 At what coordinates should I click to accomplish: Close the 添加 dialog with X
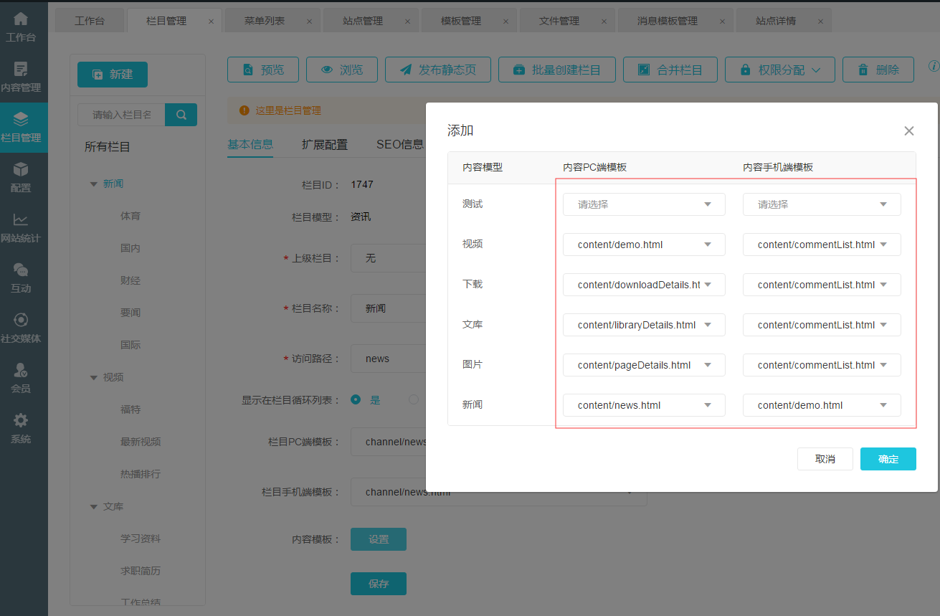[x=908, y=131]
